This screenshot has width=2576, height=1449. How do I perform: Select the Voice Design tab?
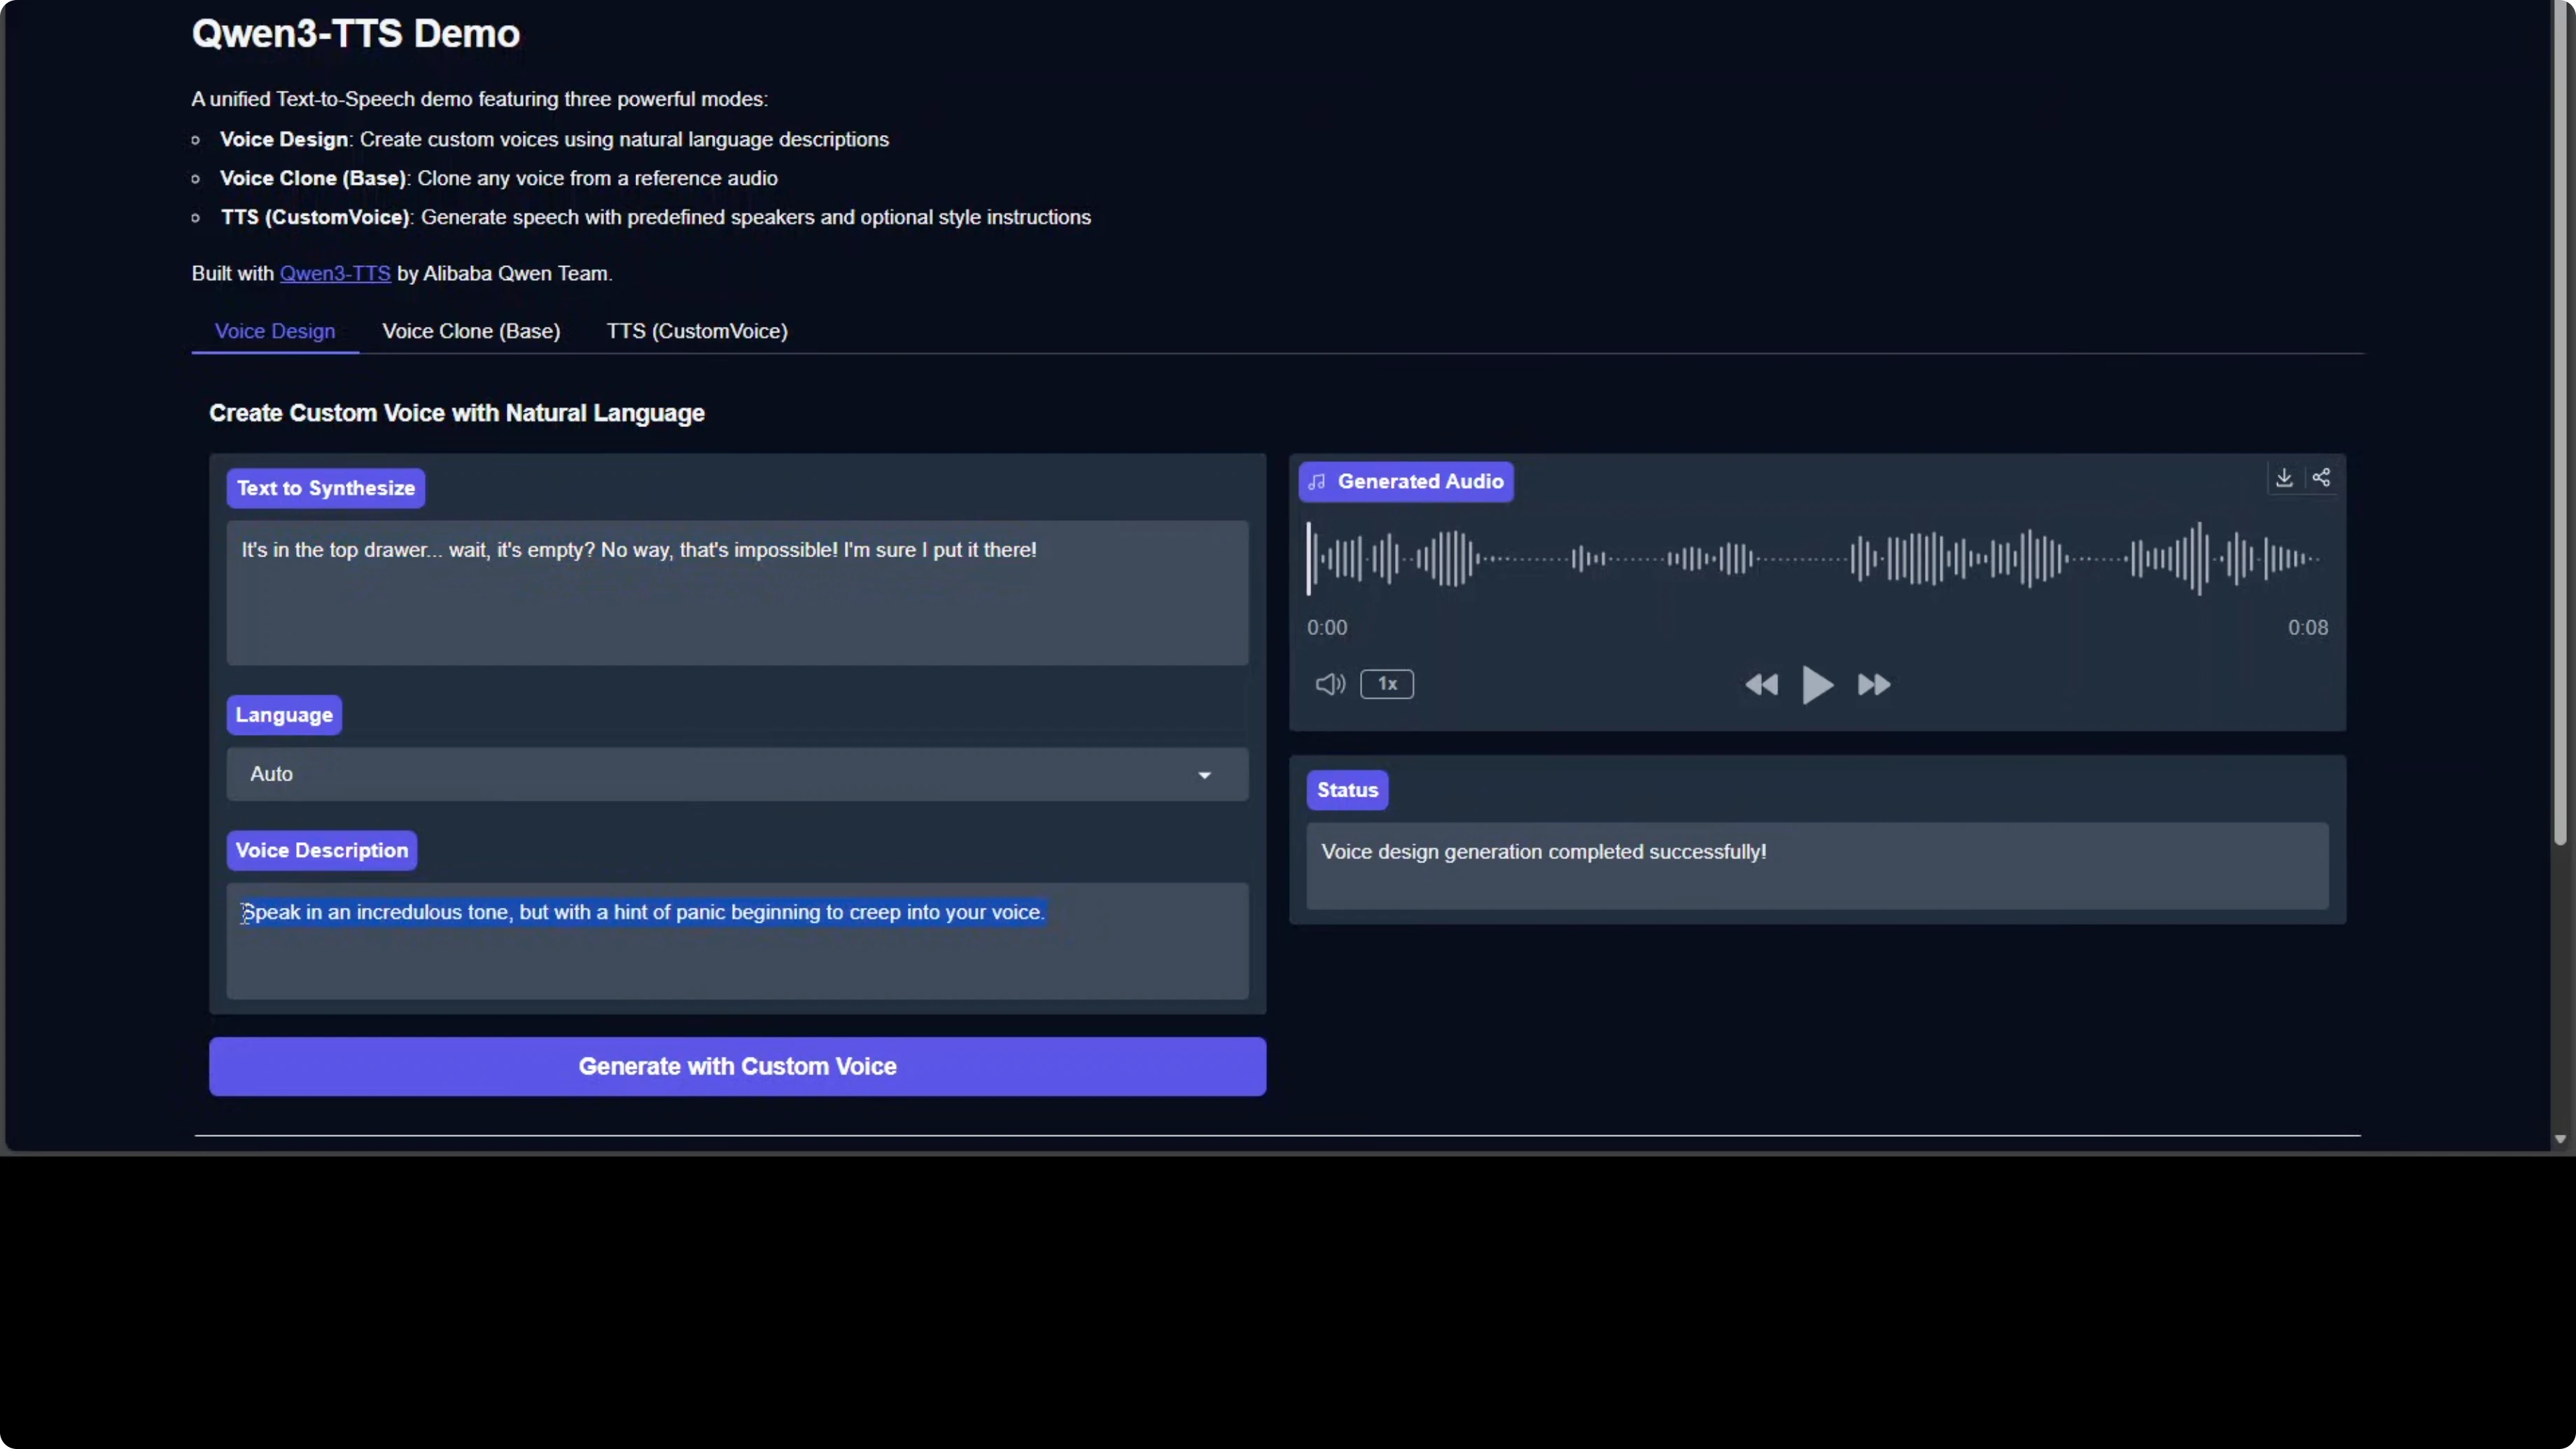pos(275,331)
